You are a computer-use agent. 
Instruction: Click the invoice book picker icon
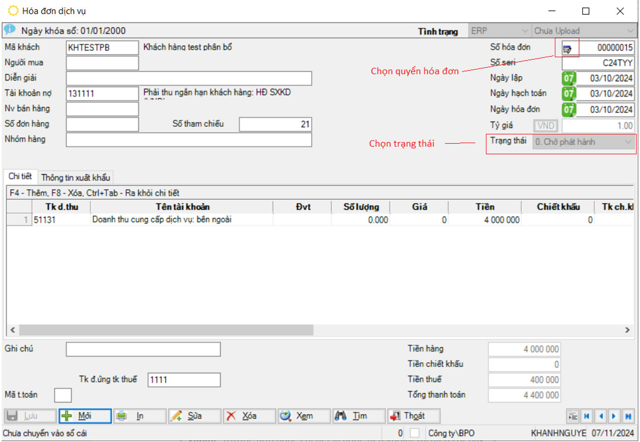click(567, 49)
